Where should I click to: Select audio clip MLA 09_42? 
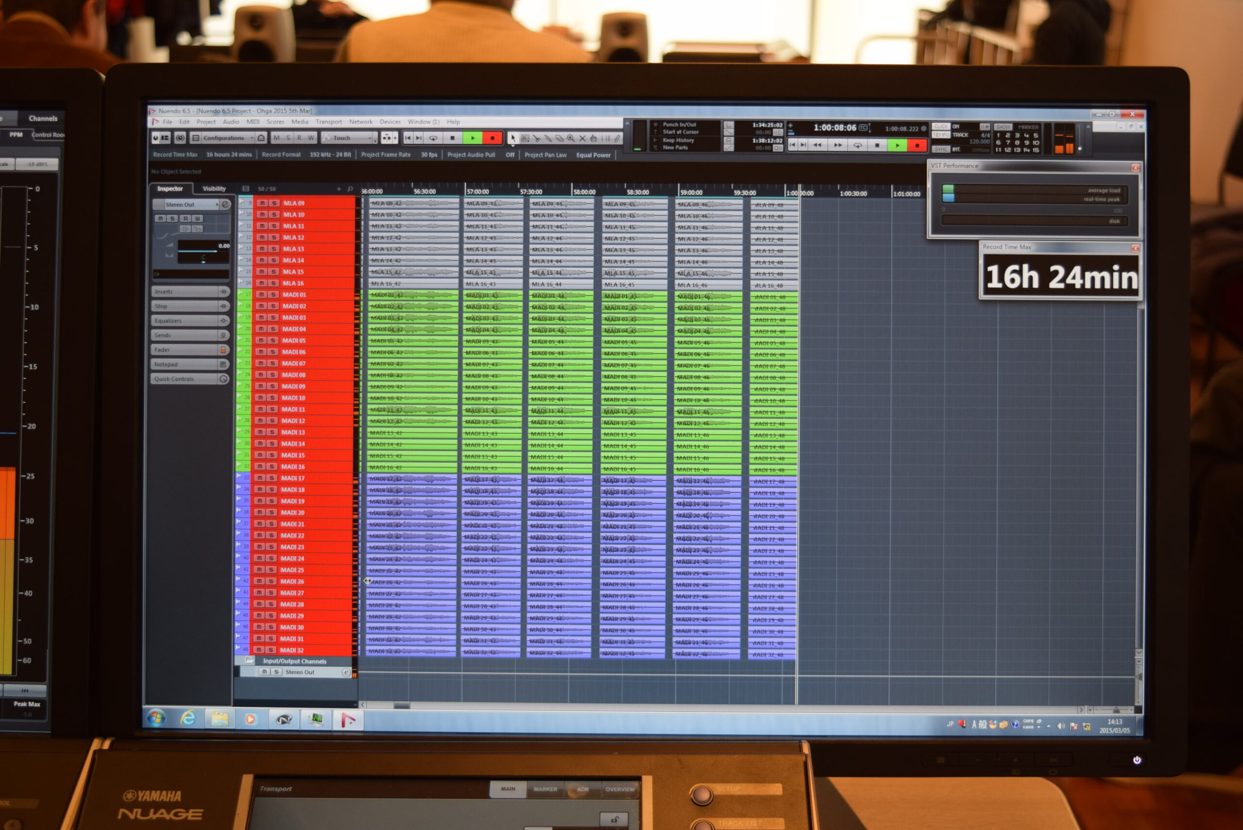click(413, 203)
